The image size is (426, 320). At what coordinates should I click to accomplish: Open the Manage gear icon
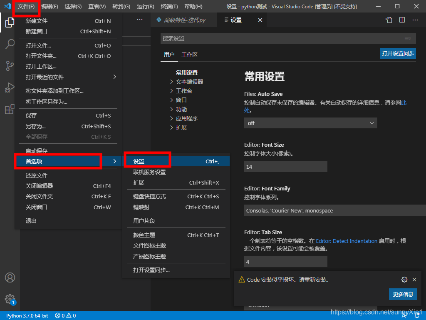click(10, 299)
